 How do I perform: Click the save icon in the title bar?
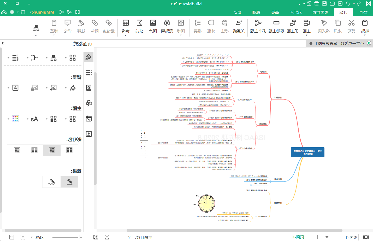tap(324, 4)
